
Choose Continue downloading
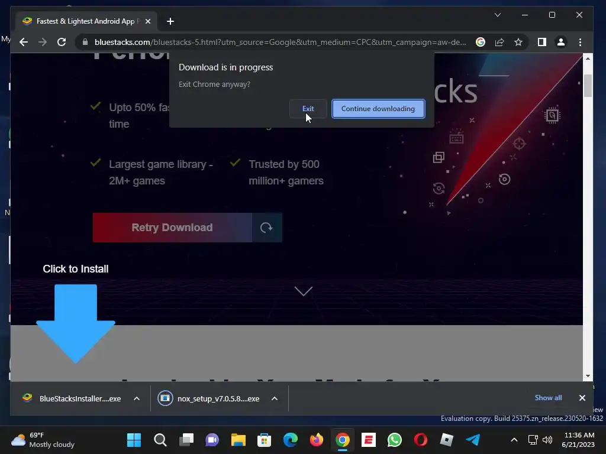[378, 109]
